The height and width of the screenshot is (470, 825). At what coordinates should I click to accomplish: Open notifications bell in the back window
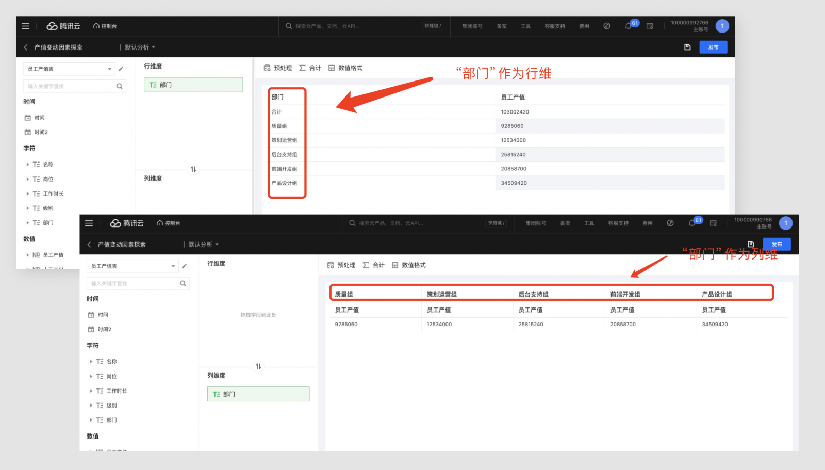[x=628, y=26]
